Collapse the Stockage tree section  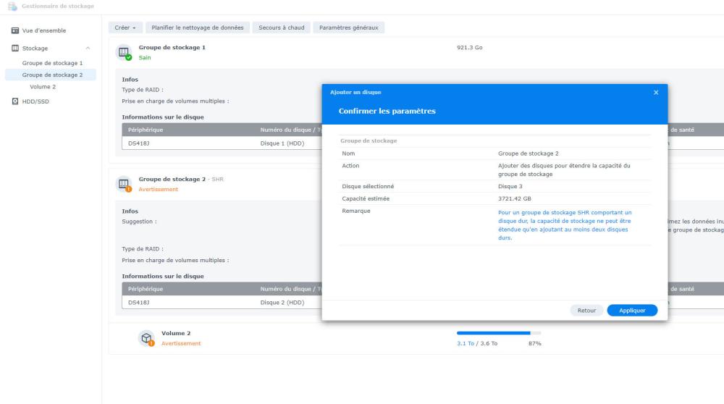(88, 49)
